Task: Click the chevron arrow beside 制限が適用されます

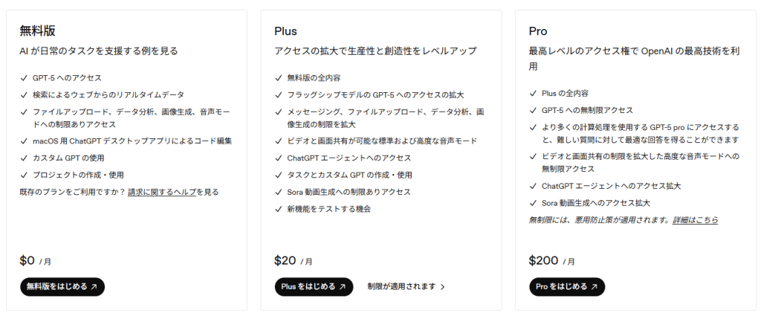Action: click(x=443, y=287)
